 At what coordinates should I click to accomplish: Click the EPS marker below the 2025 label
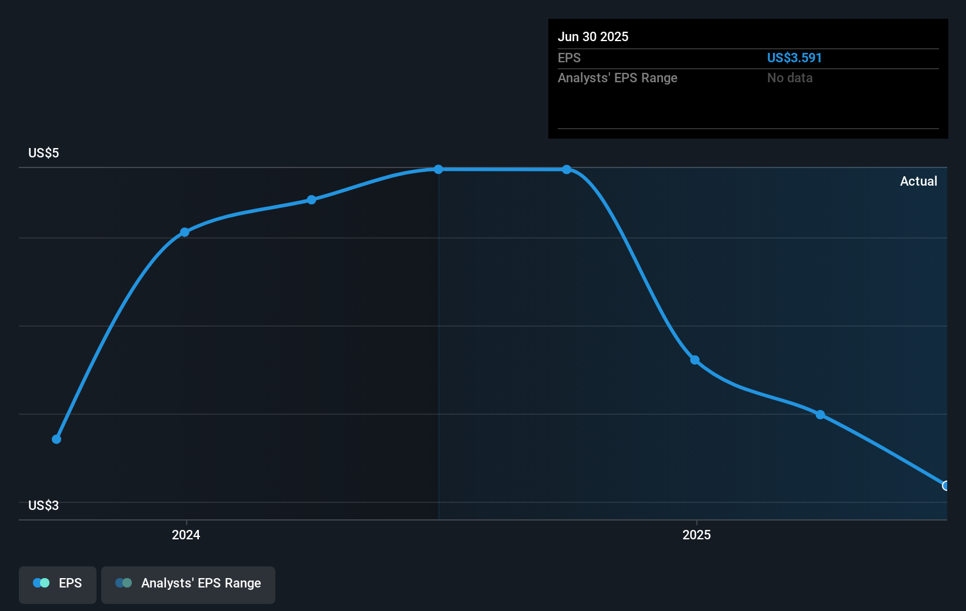point(694,360)
